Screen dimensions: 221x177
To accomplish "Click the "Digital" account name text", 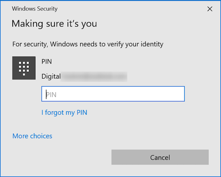I will coord(51,77).
